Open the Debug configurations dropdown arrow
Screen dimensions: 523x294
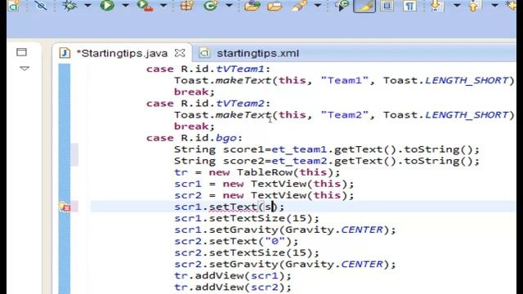click(x=87, y=6)
